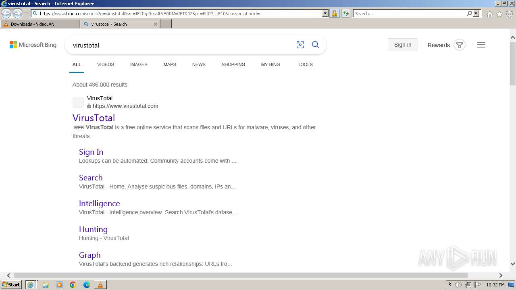Open a new blank tab
Screen dimensions: 516x290
166,24
